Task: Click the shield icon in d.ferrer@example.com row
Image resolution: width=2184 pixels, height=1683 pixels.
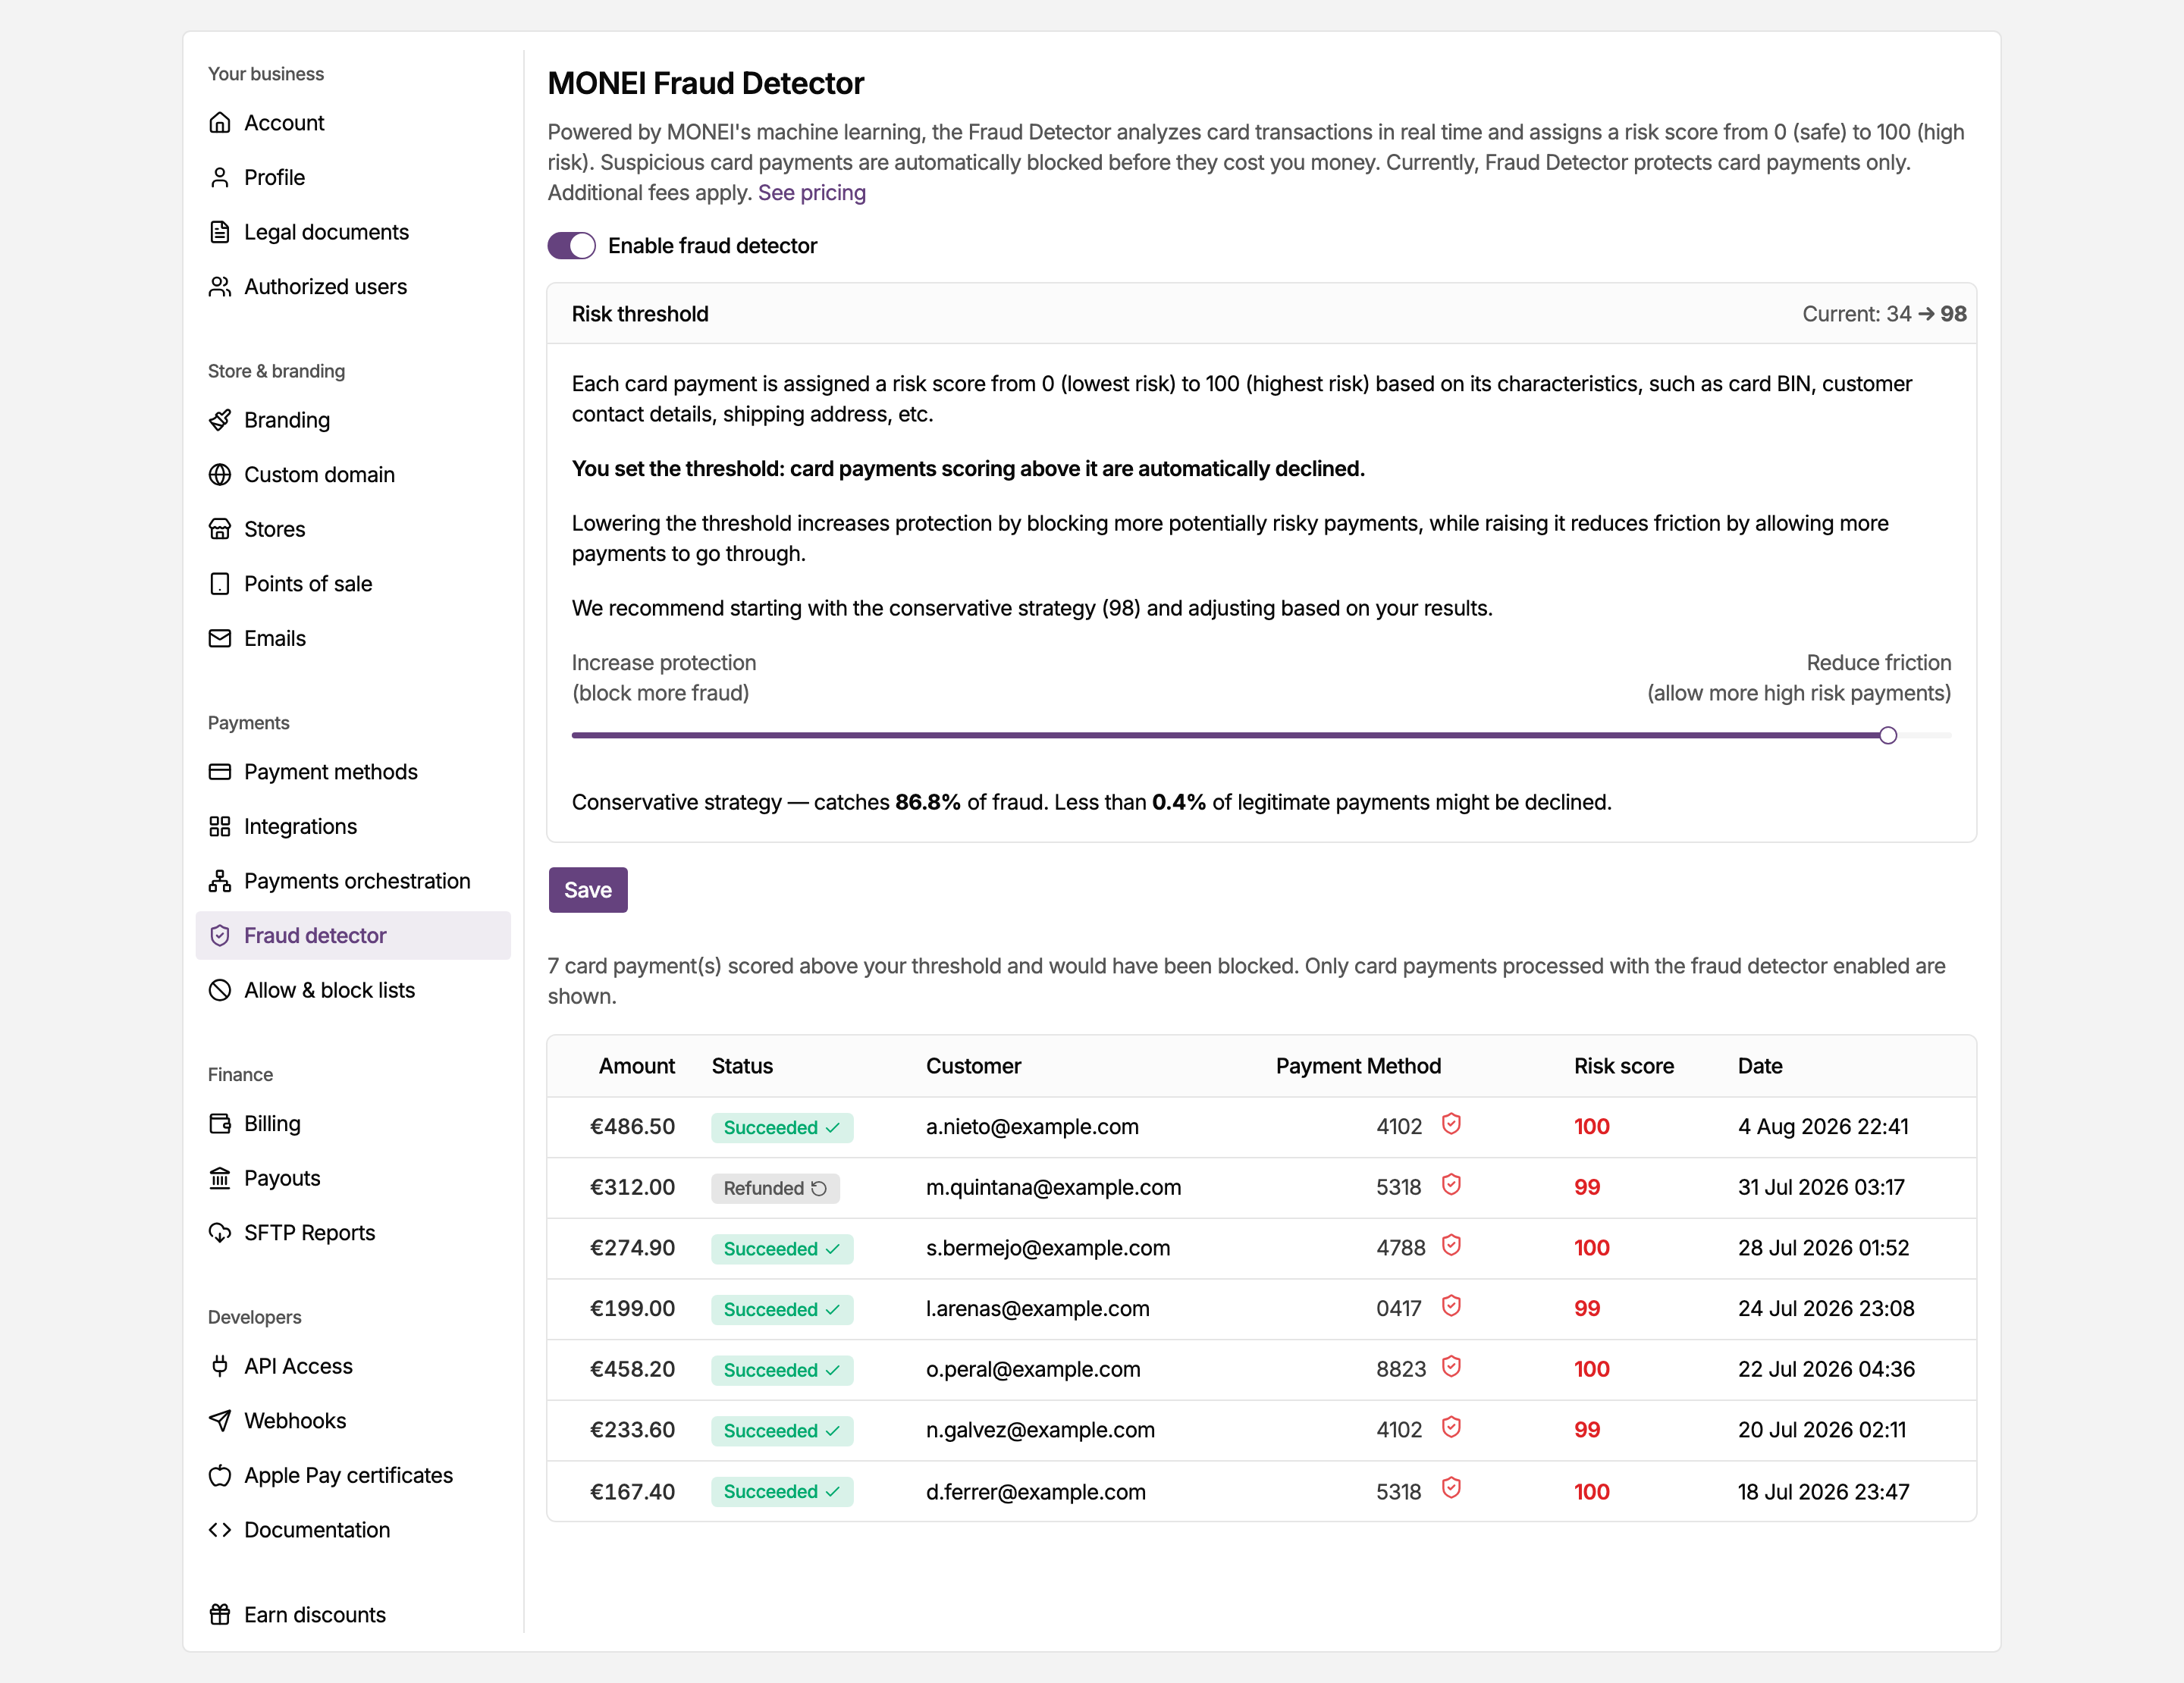Action: point(1451,1489)
